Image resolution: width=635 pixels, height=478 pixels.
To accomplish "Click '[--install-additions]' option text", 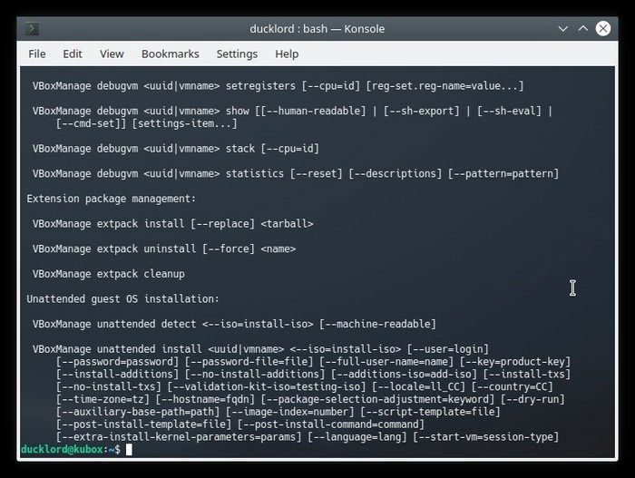I will click(x=117, y=375).
